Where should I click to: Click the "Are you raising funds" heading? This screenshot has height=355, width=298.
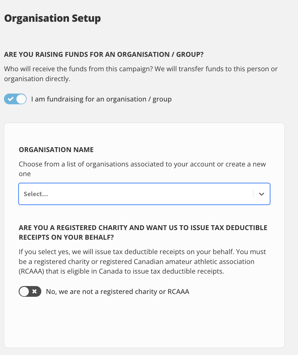104,55
